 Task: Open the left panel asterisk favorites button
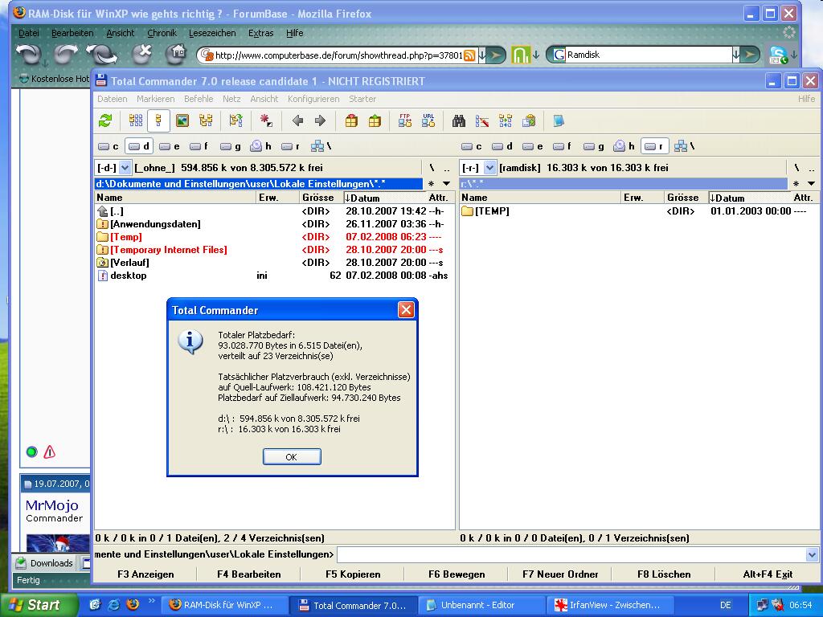tap(431, 184)
